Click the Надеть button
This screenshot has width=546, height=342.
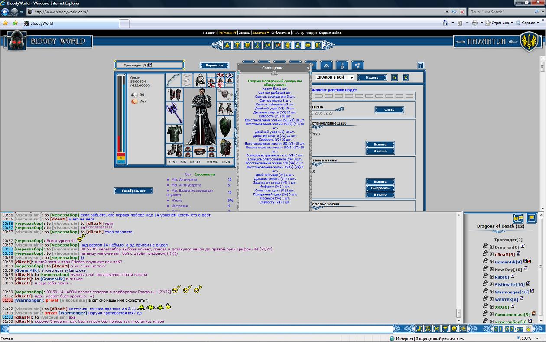click(x=372, y=78)
